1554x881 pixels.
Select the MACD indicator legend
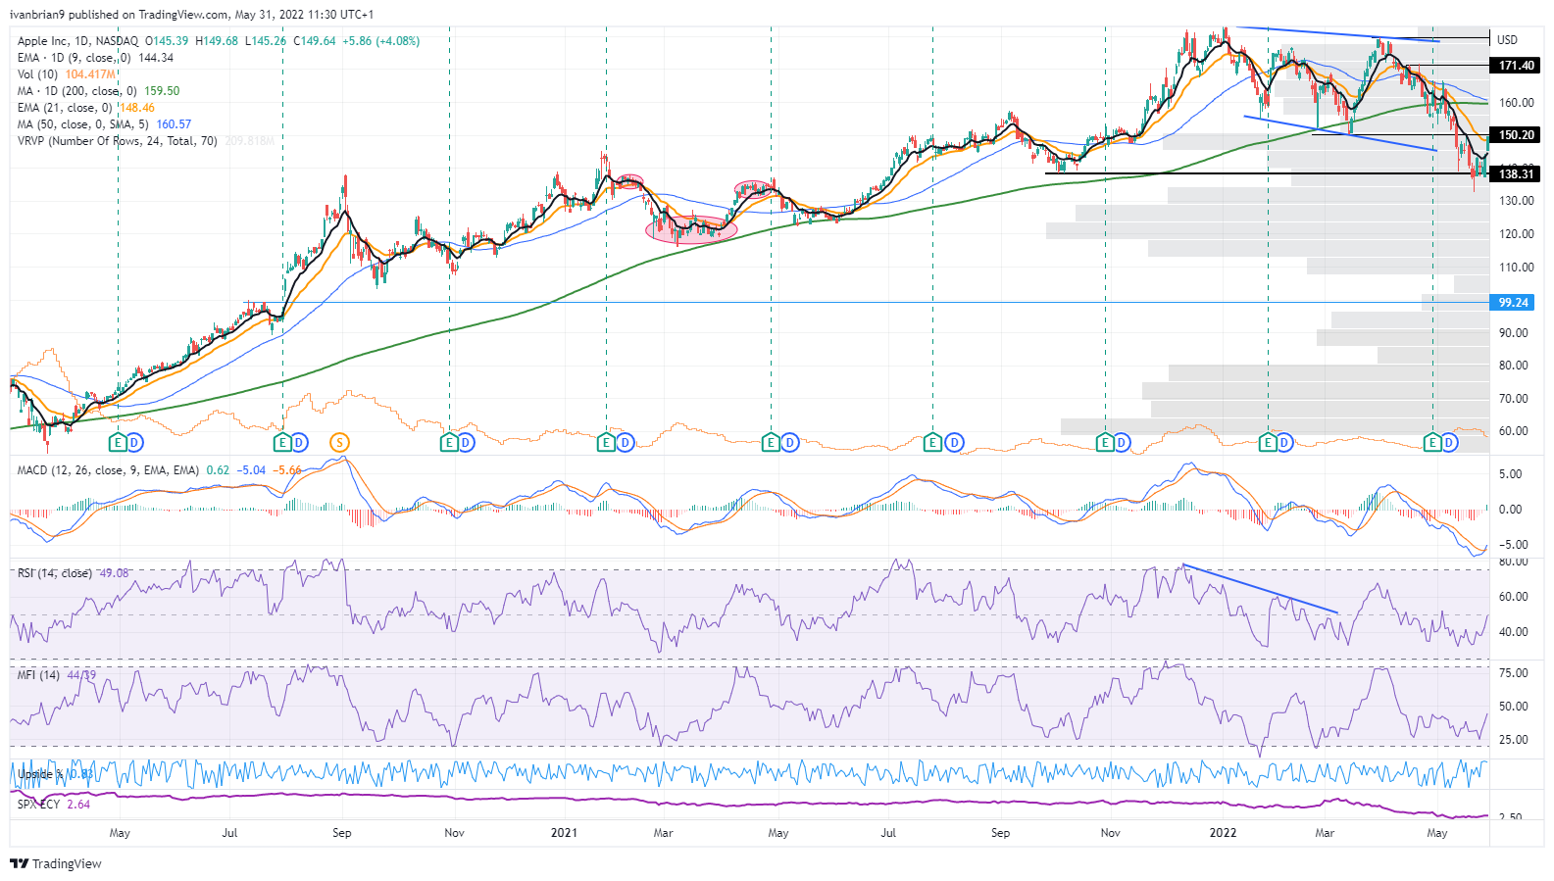point(108,470)
